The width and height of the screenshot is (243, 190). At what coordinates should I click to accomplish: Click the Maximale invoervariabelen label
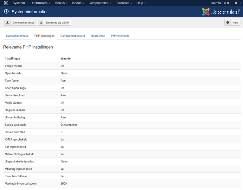tap(21, 183)
